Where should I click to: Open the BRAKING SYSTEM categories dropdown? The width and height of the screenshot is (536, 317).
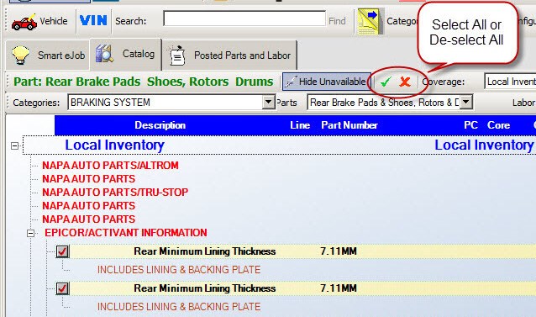coord(269,102)
